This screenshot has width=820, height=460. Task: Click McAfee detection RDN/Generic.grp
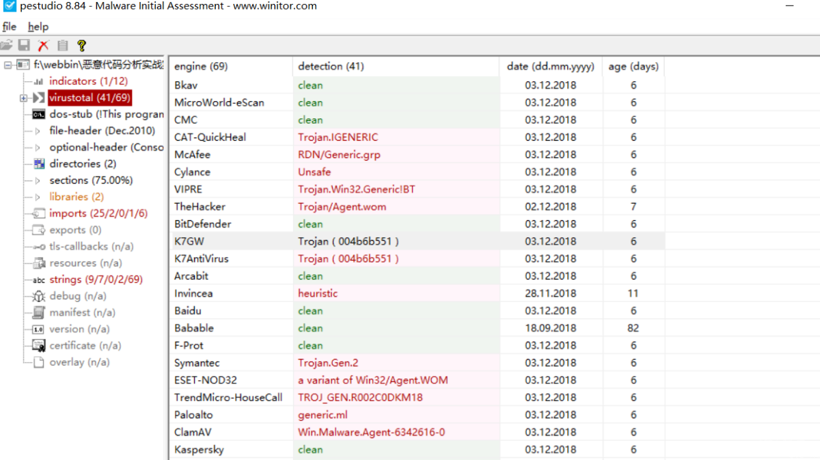[x=339, y=154]
